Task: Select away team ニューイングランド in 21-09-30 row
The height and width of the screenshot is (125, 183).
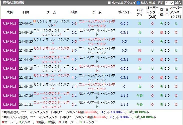Action: (97, 86)
